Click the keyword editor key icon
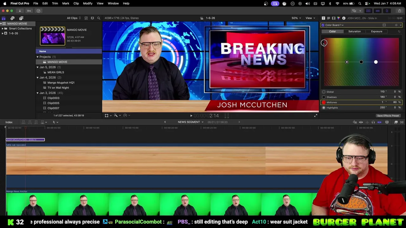 coord(29,11)
